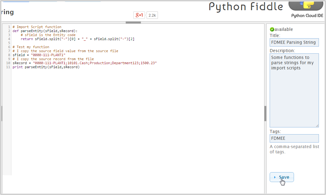Click the 'A comma-separated list of tags.' hint

[x=294, y=149]
